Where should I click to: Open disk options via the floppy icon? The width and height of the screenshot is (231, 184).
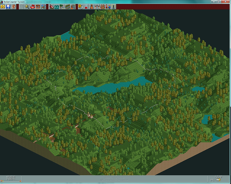click(8, 7)
